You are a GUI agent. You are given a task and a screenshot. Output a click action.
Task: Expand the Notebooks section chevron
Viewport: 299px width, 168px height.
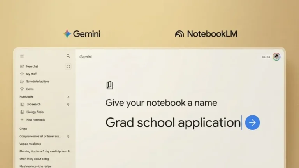tap(68, 97)
